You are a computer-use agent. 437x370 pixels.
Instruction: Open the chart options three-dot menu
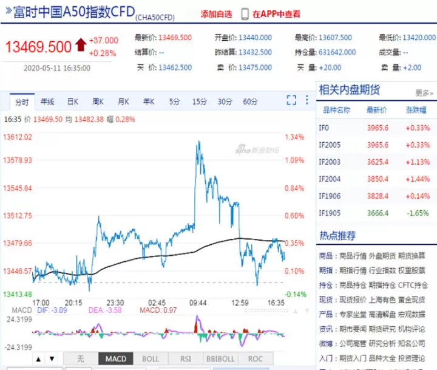click(307, 100)
